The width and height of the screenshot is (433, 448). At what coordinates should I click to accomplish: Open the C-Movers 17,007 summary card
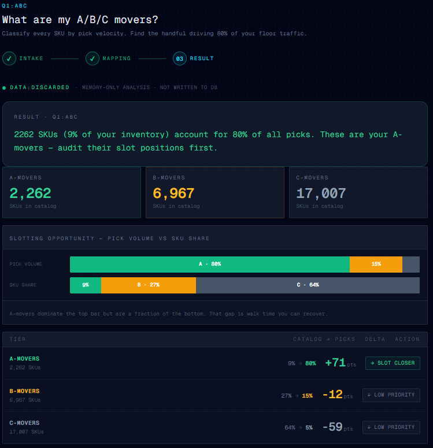click(x=358, y=192)
